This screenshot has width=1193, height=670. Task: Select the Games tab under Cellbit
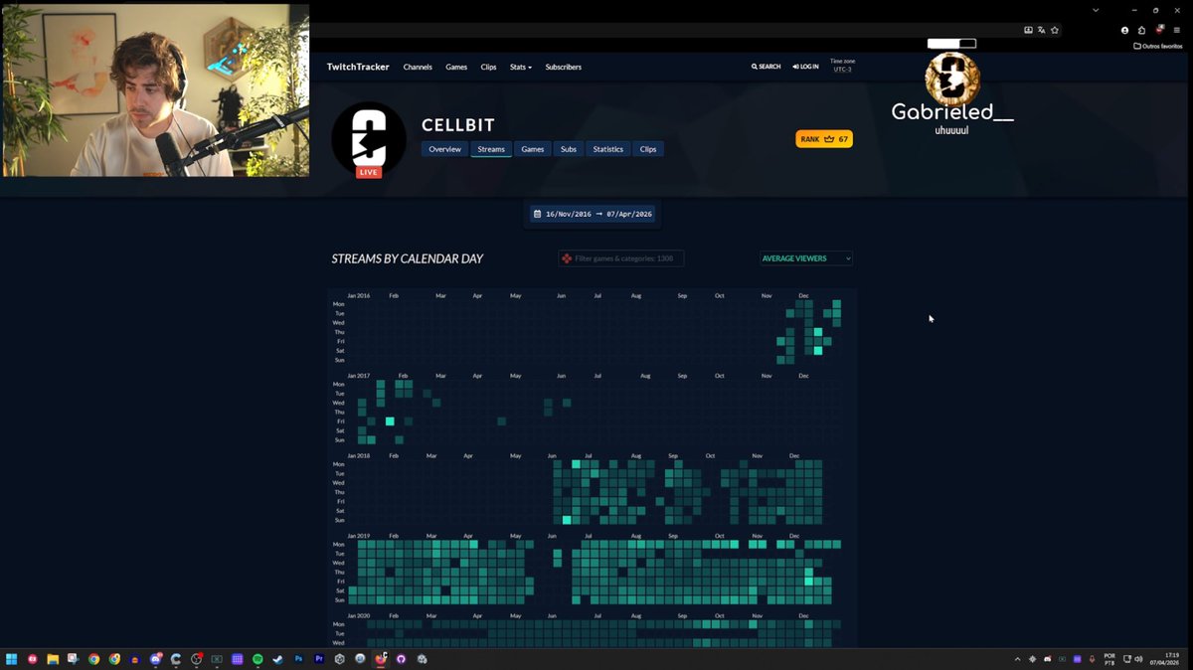[x=533, y=149]
